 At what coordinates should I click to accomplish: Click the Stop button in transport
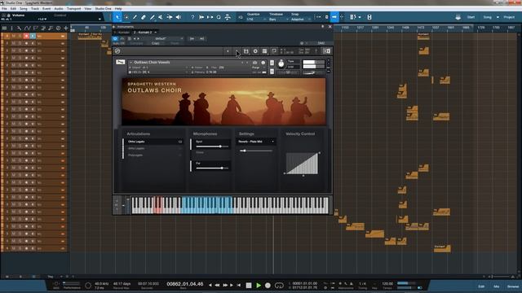coord(249,286)
